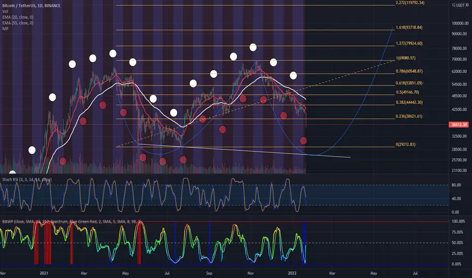Click 0.00% on the BBWP scale
Viewport: 472px width, 278px height.
pos(457,264)
